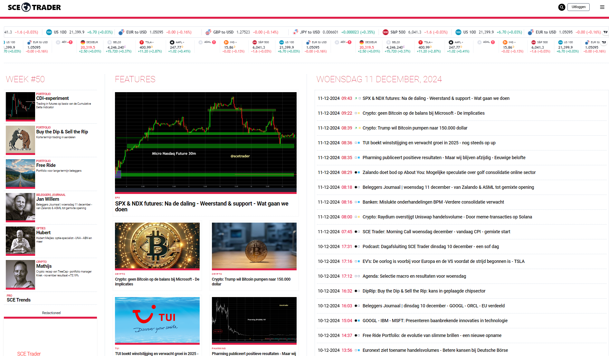This screenshot has width=609, height=356.
Task: Open the Trump Bitcoin coin article image
Action: pyautogui.click(x=254, y=246)
